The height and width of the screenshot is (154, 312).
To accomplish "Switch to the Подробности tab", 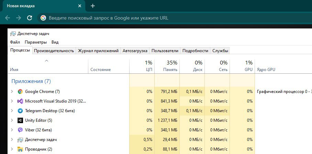I will click(195, 51).
